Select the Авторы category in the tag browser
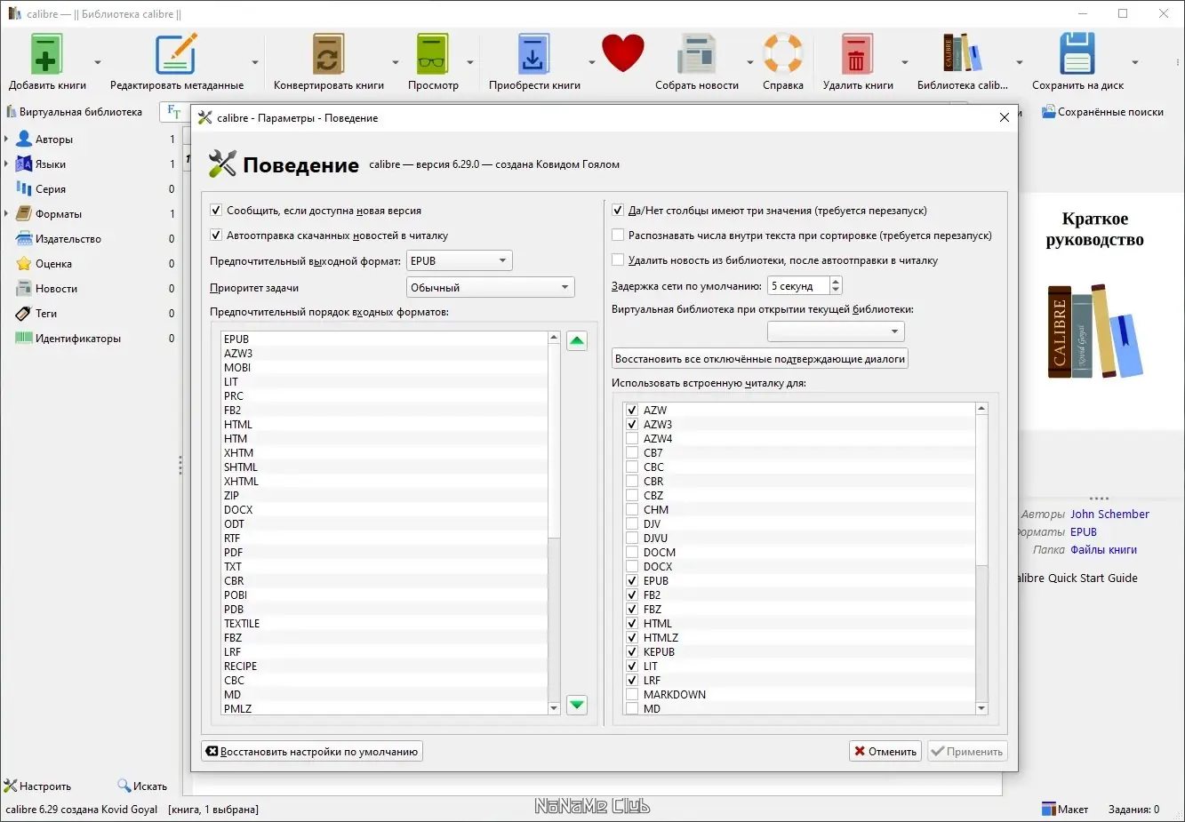 pyautogui.click(x=54, y=140)
